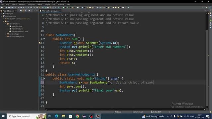The image size is (212, 119).
Task: Click the search toolbar icon at top right
Action: coord(202,8)
